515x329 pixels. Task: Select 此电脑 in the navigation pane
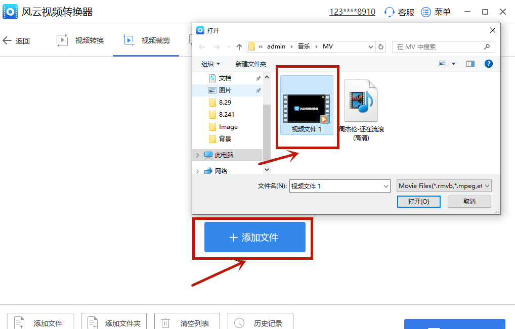tap(228, 155)
